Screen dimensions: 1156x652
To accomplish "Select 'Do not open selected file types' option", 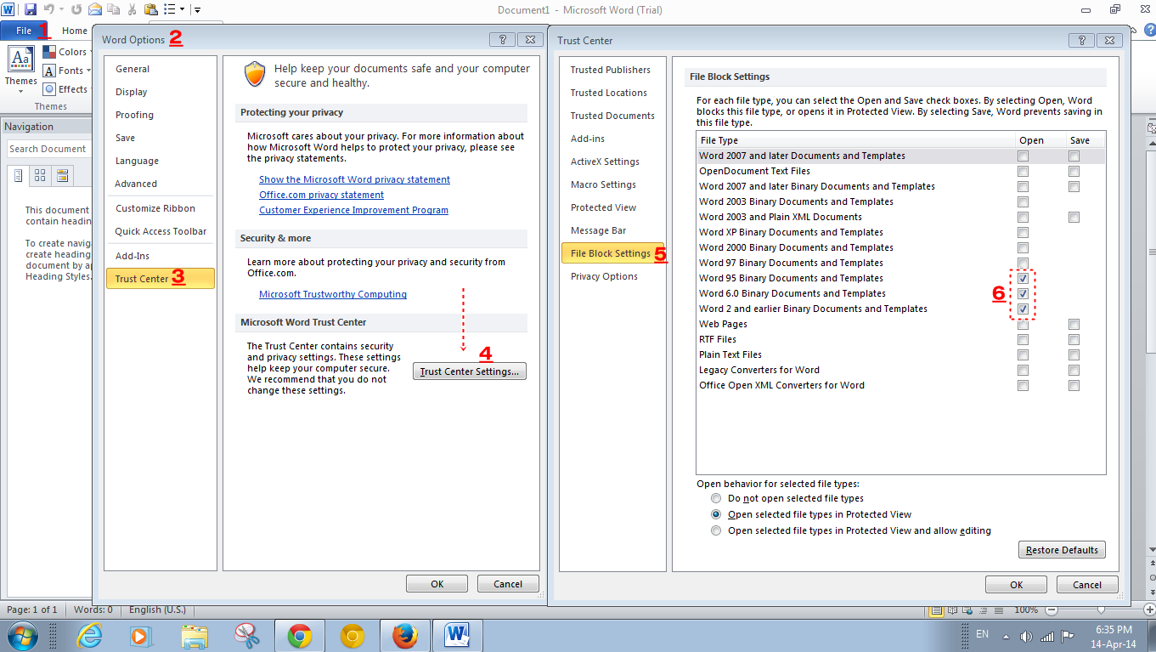I will [716, 498].
